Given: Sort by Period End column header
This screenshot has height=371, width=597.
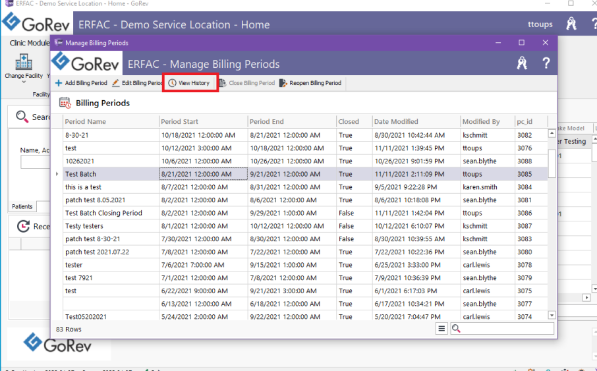Looking at the screenshot, I should (x=292, y=121).
